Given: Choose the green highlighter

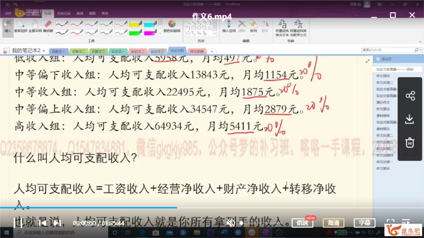Looking at the screenshot, I should coord(136,33).
